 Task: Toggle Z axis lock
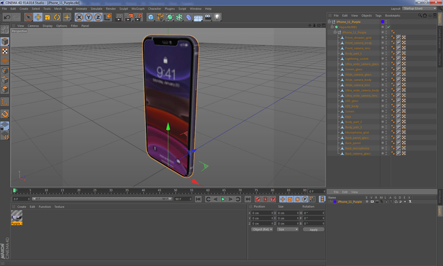coord(98,17)
